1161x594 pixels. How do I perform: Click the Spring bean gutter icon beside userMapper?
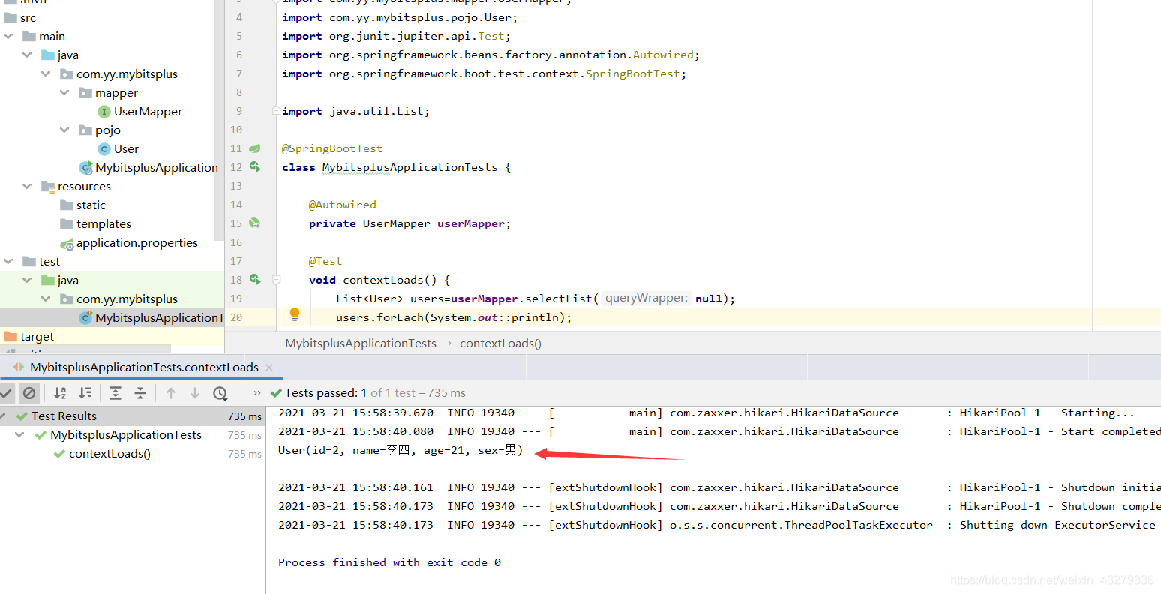point(255,223)
